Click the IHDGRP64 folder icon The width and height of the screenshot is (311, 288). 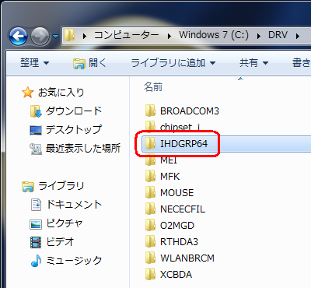[150, 143]
